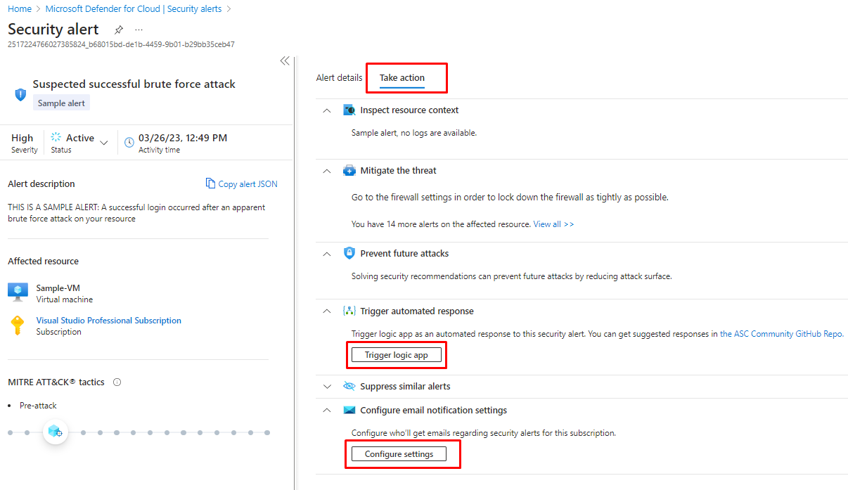Viewport: 848px width, 490px height.
Task: Click the Pre-attack stage icon on timeline
Action: 55,432
